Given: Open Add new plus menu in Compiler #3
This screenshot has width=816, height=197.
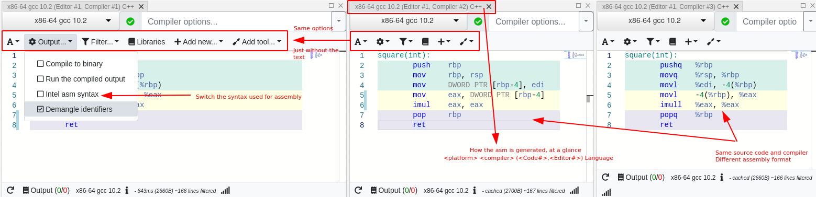Looking at the screenshot, I should [x=691, y=42].
